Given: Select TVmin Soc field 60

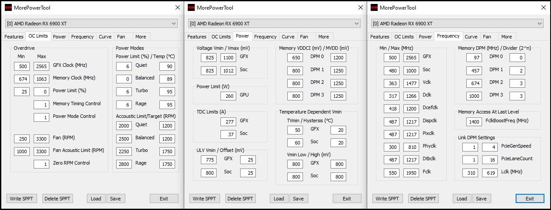Looking at the screenshot, I should (x=295, y=143).
